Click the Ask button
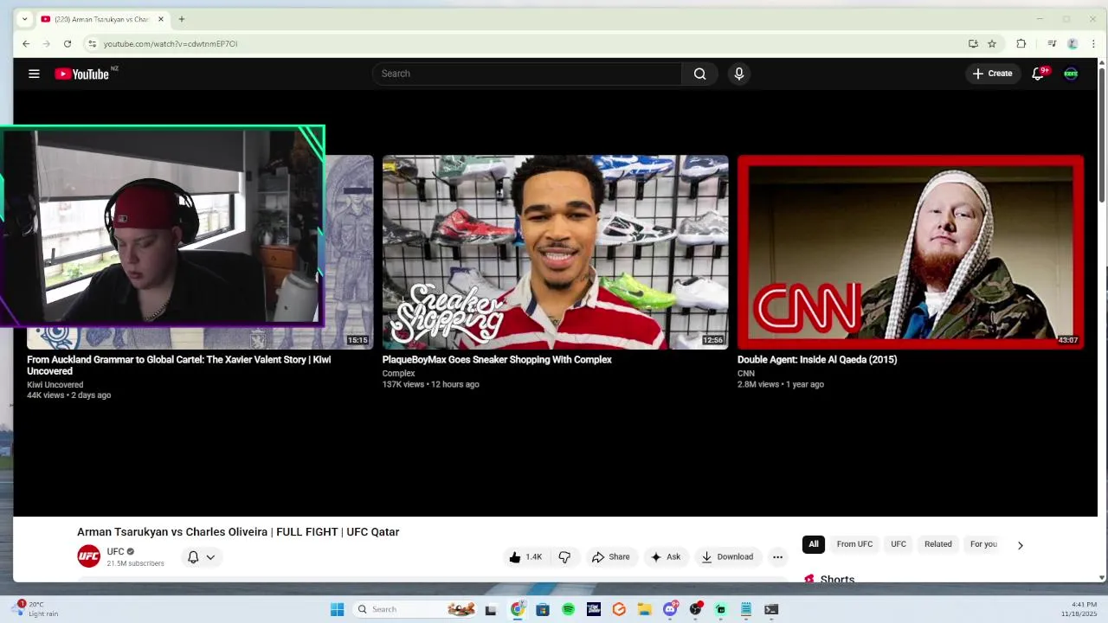 coord(666,557)
